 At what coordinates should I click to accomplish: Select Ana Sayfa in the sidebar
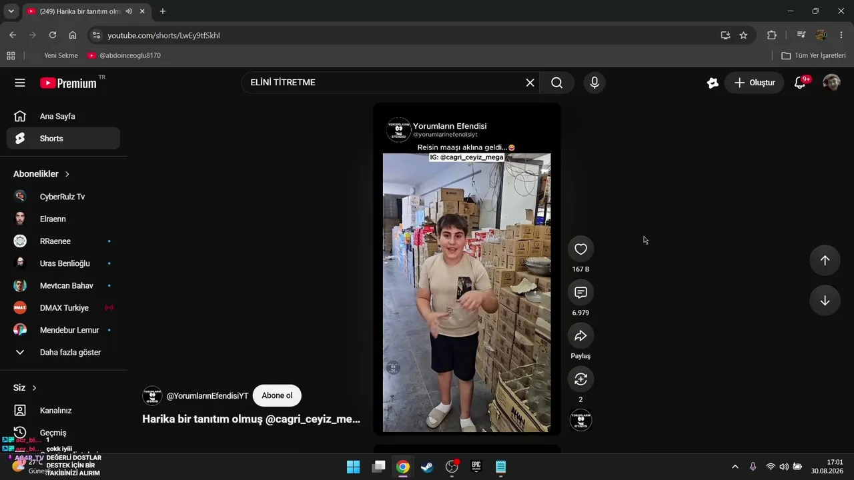[x=63, y=117]
